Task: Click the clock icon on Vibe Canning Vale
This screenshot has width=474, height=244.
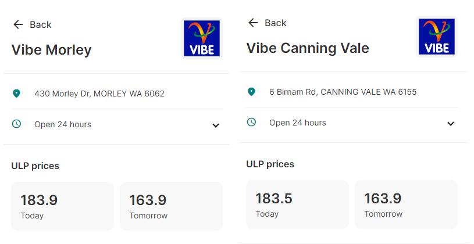Action: (251, 122)
